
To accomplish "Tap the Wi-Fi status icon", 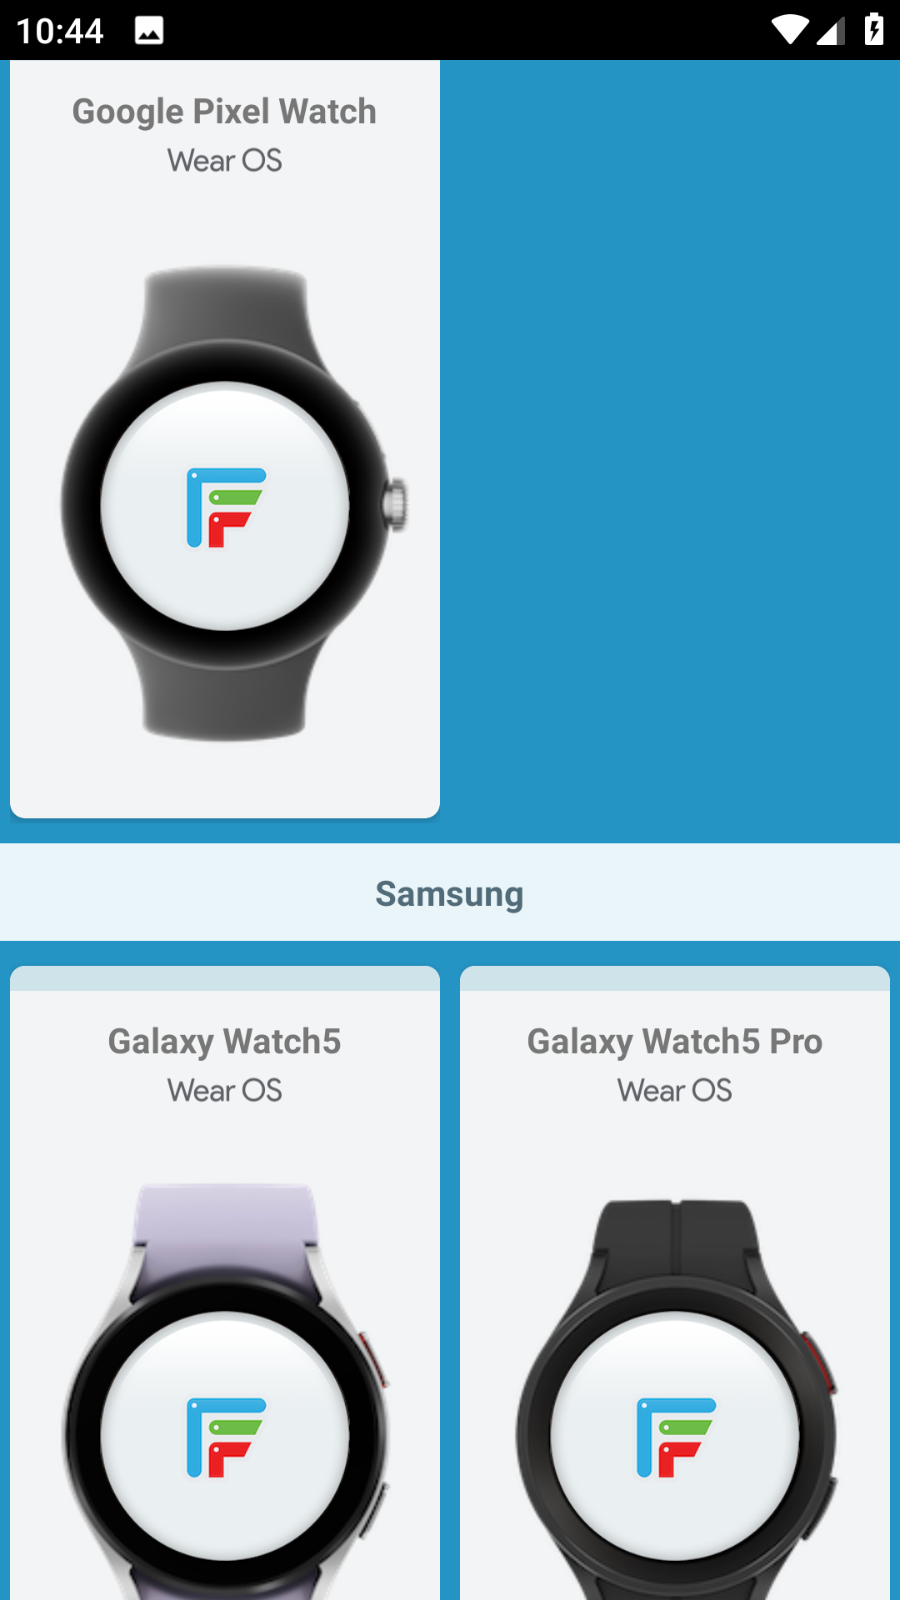I will pyautogui.click(x=789, y=30).
